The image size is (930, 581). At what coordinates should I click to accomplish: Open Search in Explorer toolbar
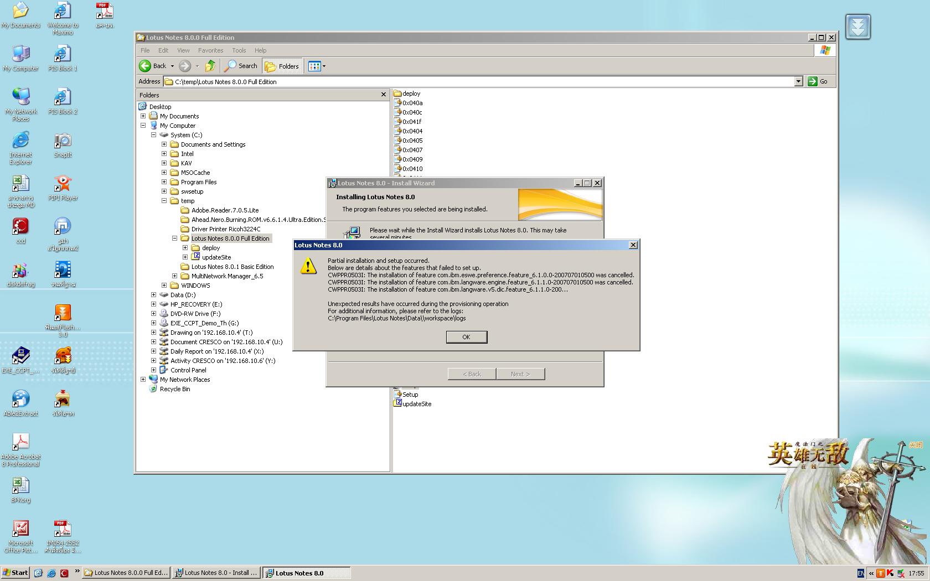click(x=241, y=66)
